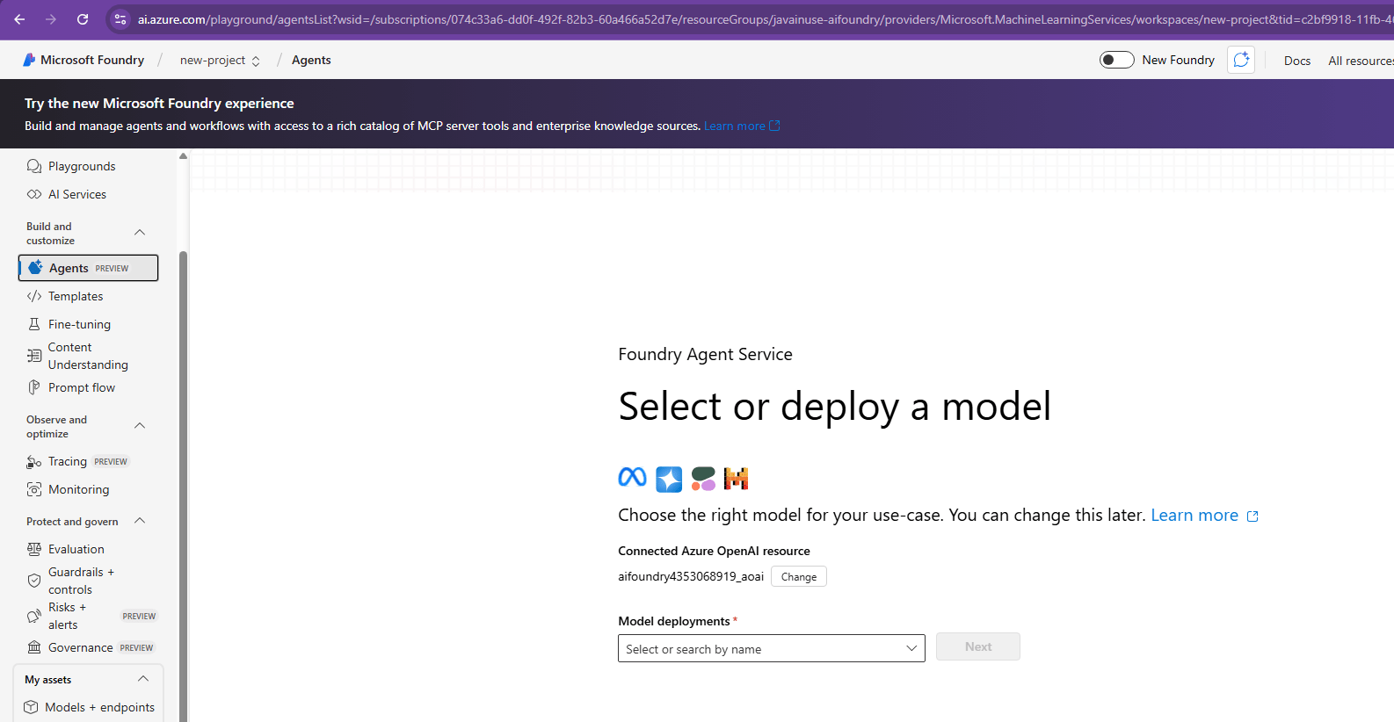Click the Microsoft Foundry logo
This screenshot has width=1394, height=722.
[30, 60]
